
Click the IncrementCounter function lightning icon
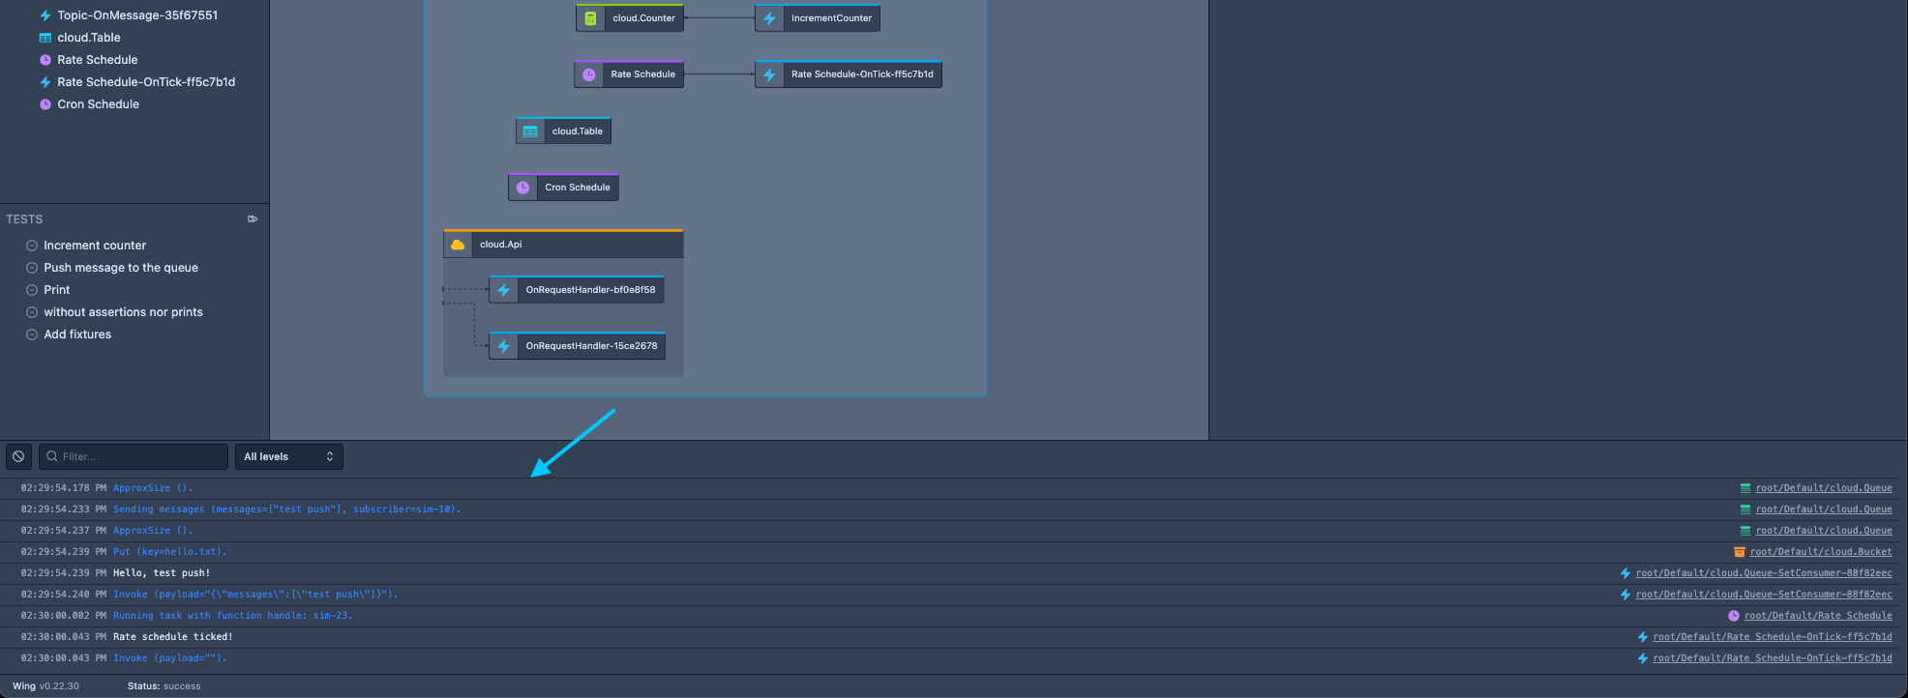click(x=769, y=18)
